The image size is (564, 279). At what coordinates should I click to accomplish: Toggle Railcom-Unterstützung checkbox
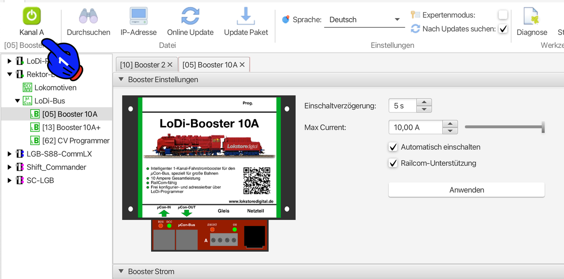click(393, 163)
